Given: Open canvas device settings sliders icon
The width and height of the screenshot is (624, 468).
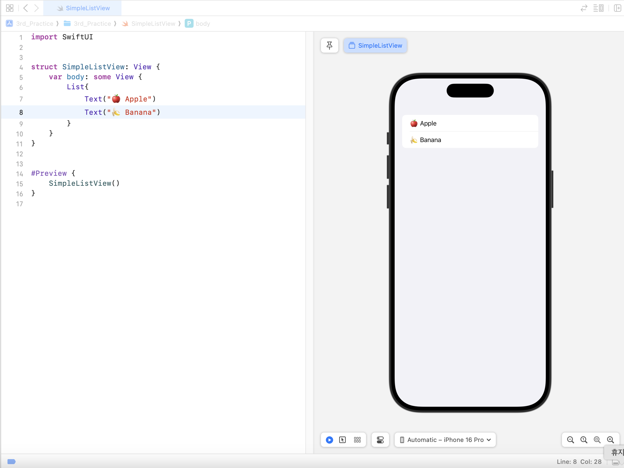Looking at the screenshot, I should 380,439.
